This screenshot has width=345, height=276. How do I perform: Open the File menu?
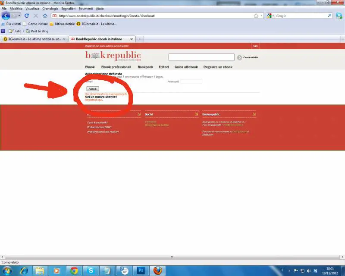[x=4, y=9]
